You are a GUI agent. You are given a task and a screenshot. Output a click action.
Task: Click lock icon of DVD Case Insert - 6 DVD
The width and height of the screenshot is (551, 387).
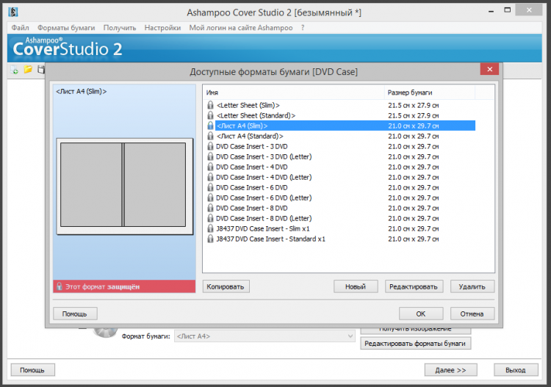(x=210, y=187)
